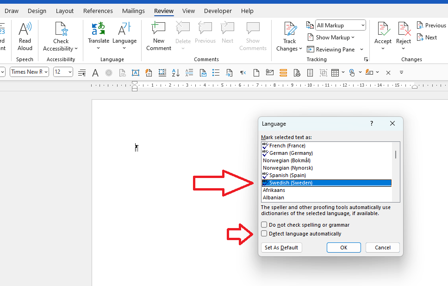Click the X icon in quick toolbar
The image size is (448, 286).
point(388,73)
